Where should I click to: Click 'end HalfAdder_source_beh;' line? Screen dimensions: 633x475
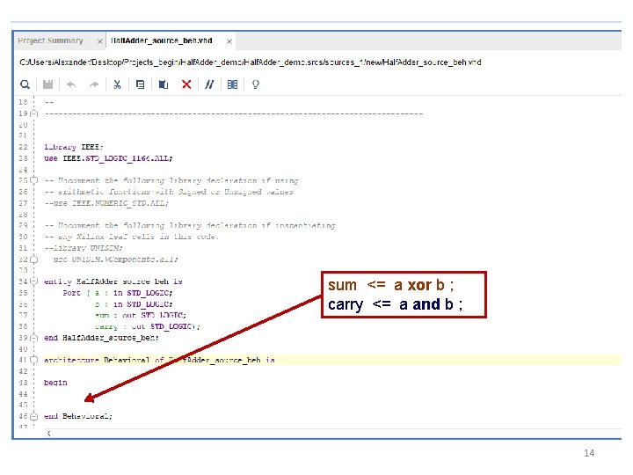101,337
